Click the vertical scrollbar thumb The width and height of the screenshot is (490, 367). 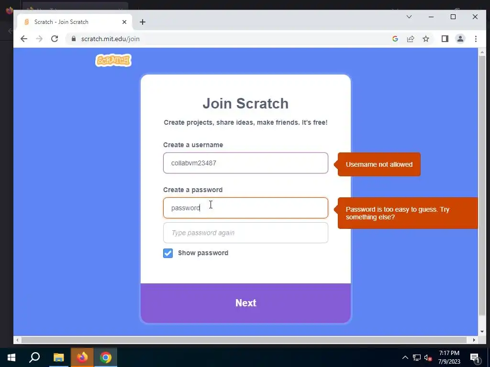pos(482,186)
